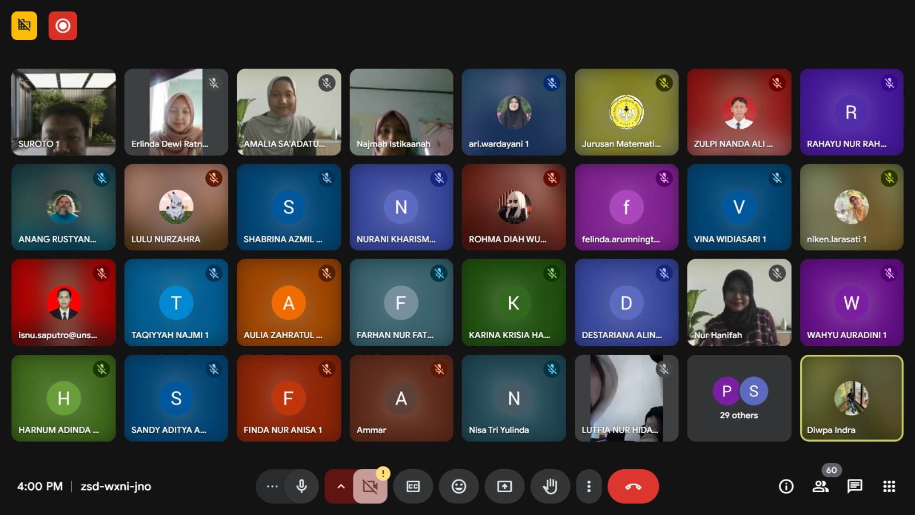
Task: Click muted mic icon on ANANG RUSTYAN tile
Action: point(102,178)
